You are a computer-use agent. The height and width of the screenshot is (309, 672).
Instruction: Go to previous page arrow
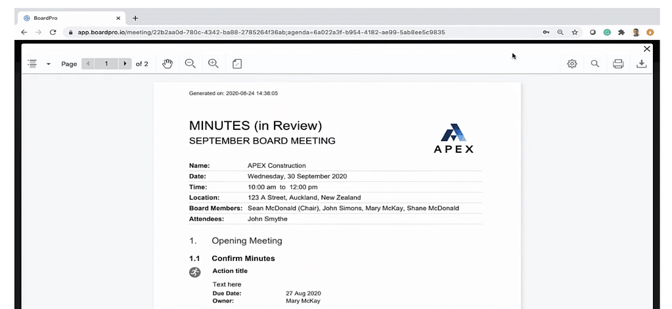click(x=88, y=64)
